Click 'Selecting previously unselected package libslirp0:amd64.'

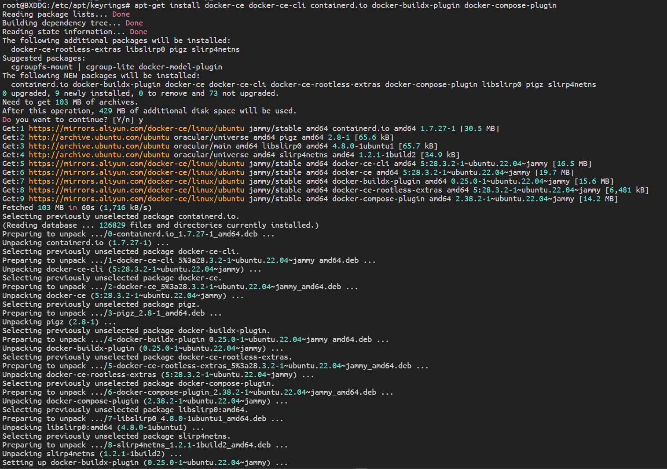(x=125, y=410)
